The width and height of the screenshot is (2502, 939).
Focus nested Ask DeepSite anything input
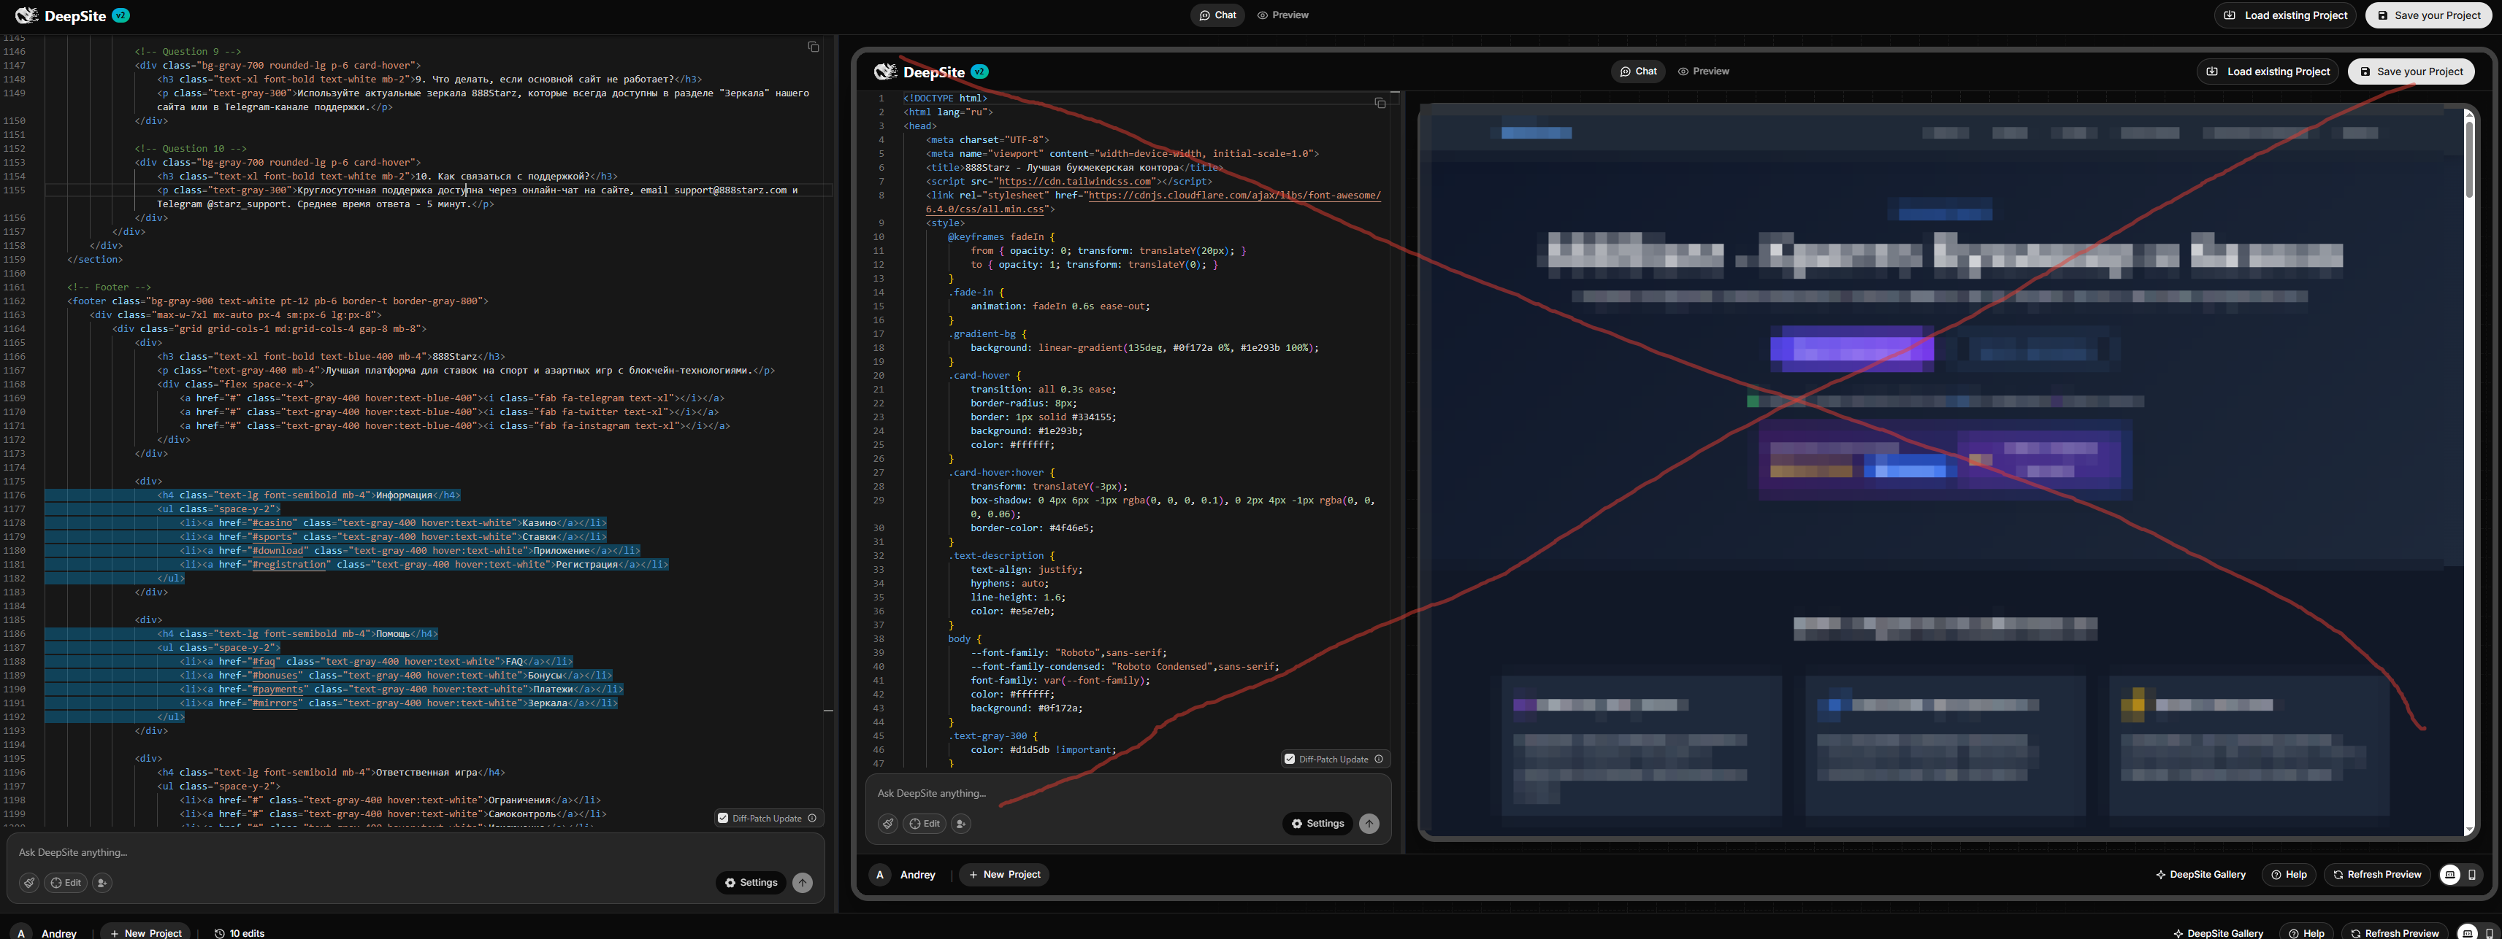pos(1127,794)
